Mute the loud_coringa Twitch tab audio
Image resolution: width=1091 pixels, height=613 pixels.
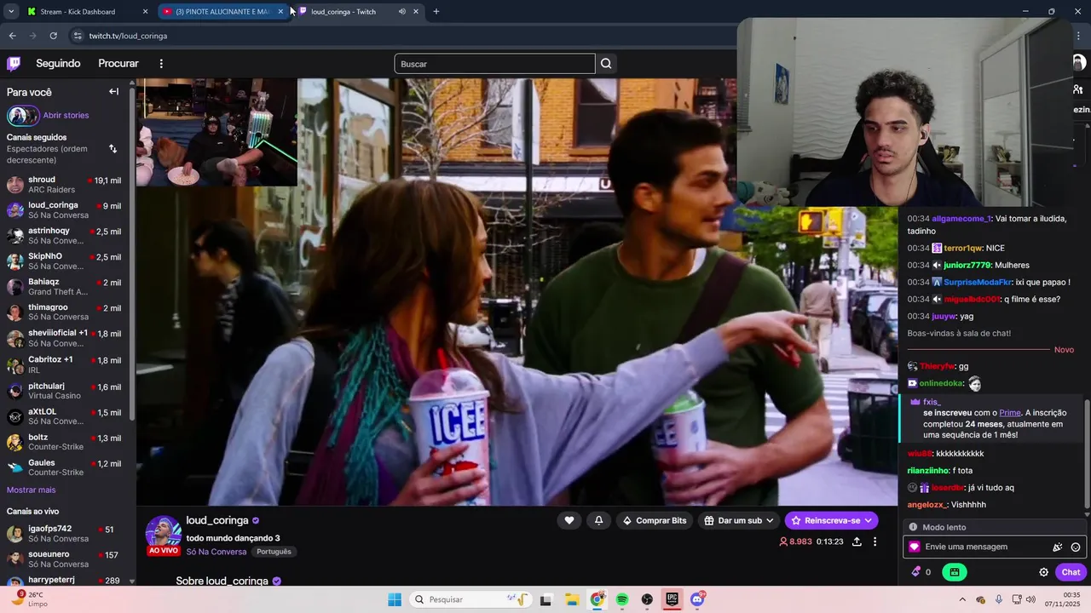coord(401,11)
